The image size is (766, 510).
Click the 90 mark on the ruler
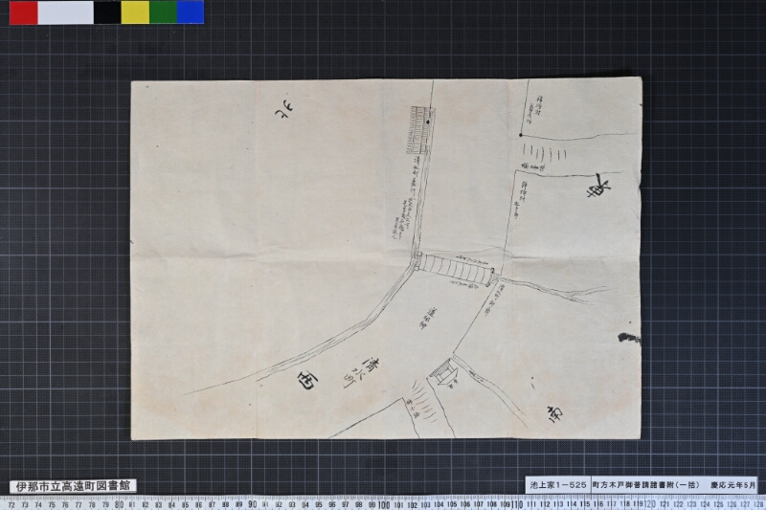(x=252, y=504)
